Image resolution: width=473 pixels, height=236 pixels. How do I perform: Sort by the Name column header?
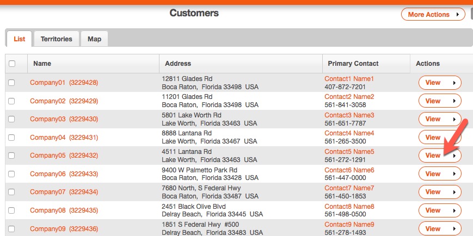[42, 64]
